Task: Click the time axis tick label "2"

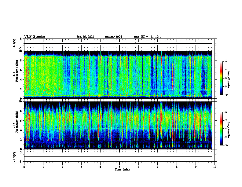Action: click(x=62, y=167)
